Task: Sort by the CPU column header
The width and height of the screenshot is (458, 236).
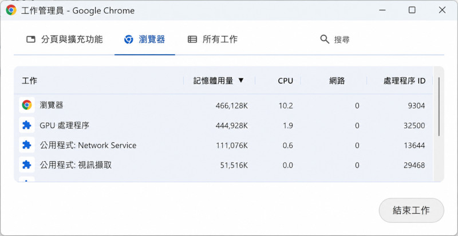Action: point(285,81)
